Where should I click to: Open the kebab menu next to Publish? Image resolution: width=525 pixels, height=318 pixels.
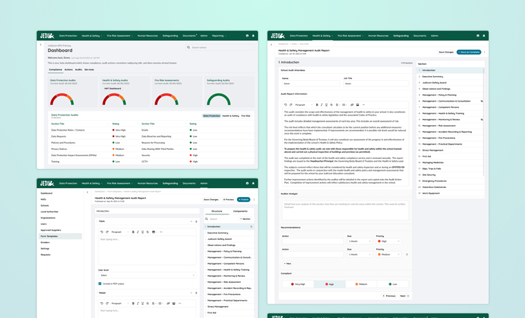pyautogui.click(x=254, y=200)
